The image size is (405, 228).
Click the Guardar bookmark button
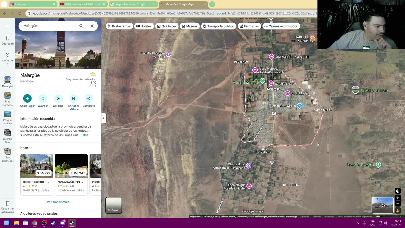(x=43, y=101)
